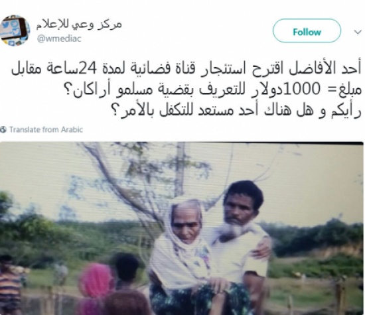This screenshot has height=315, width=365.
Task: Click the first line of the tweet text
Action: pyautogui.click(x=186, y=69)
